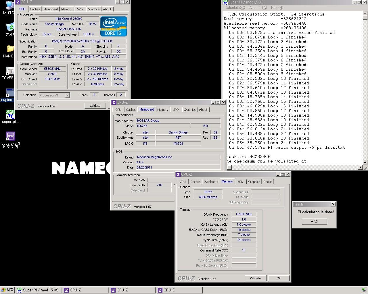
Task: Click the Core Voltage 1.668 V value
Action: (89, 34)
